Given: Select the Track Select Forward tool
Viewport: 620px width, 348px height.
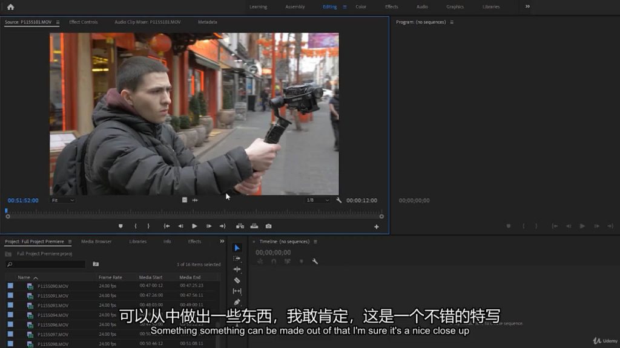Looking at the screenshot, I should click(237, 259).
